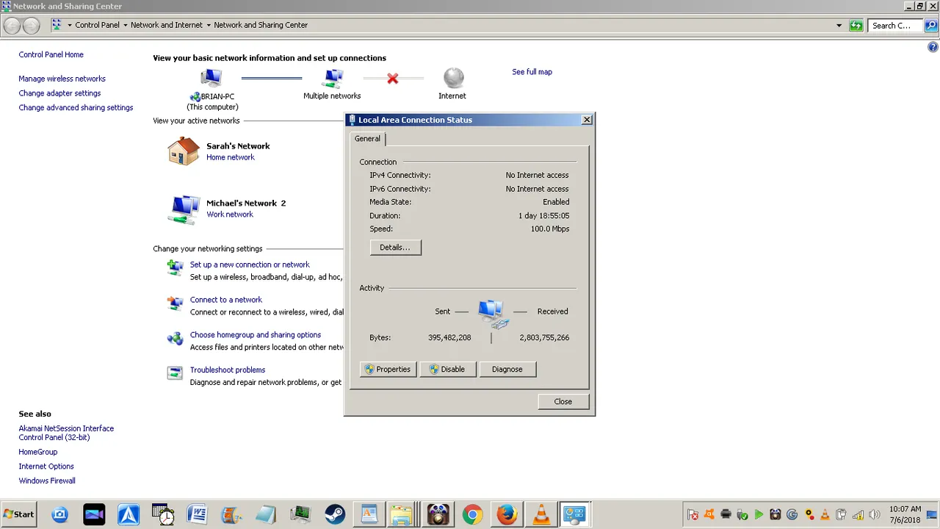Viewport: 940px width, 529px height.
Task: Click the Details... button
Action: tap(395, 248)
